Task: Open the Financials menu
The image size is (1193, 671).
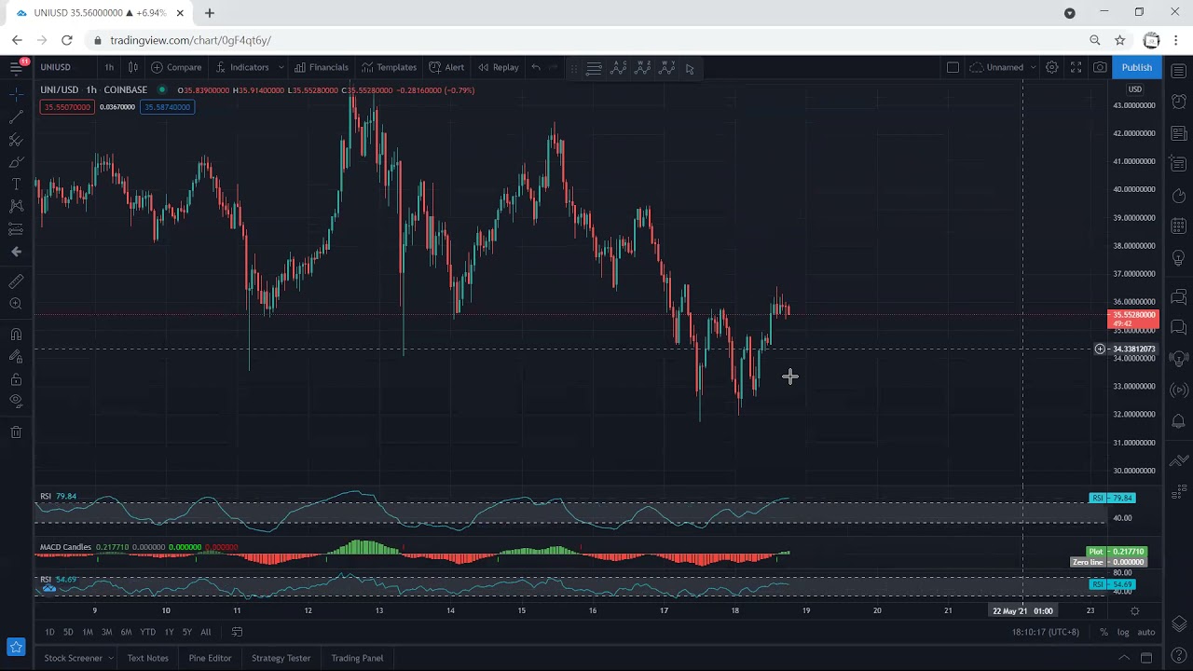Action: pyautogui.click(x=321, y=67)
